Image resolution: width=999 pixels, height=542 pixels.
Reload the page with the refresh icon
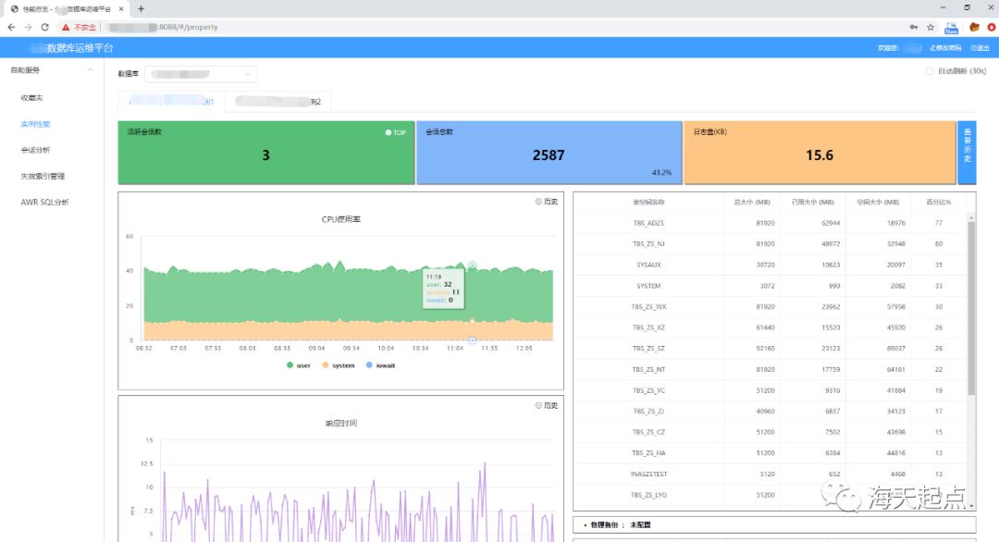click(44, 28)
